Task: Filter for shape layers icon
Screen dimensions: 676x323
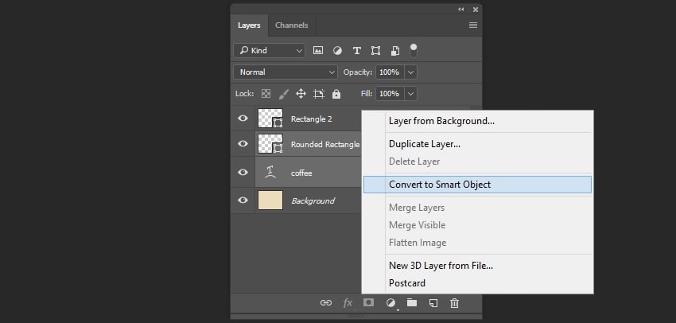Action: click(376, 50)
